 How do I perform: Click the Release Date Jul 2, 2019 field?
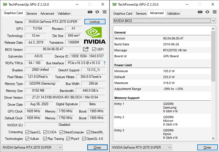(x=36, y=42)
